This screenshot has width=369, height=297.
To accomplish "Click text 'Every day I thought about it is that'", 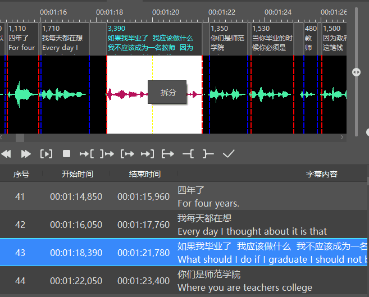I will point(252,231).
